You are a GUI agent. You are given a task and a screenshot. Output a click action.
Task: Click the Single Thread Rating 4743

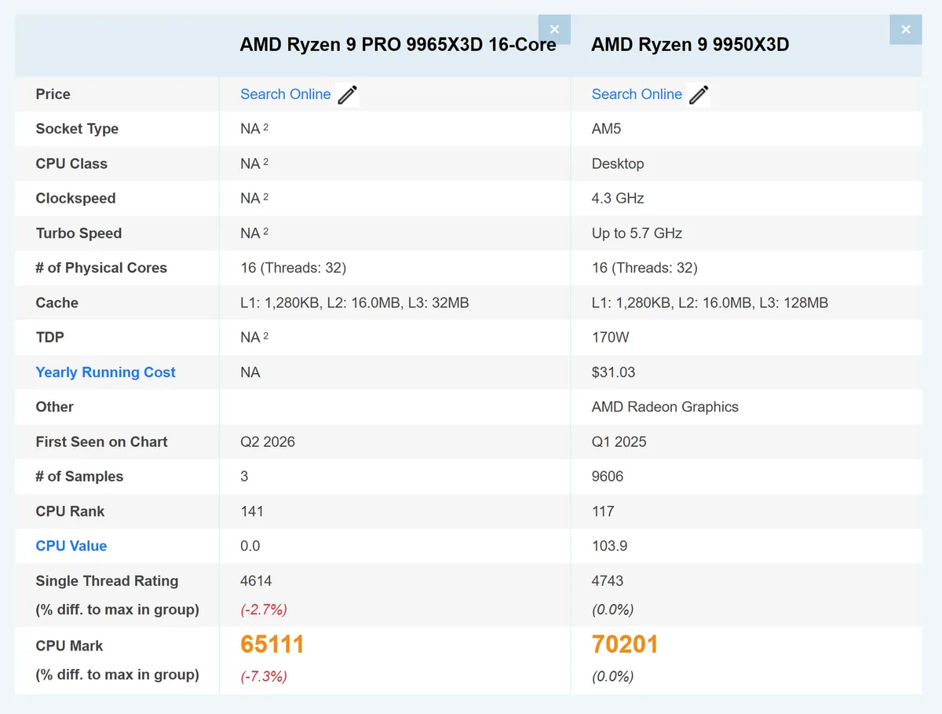click(x=608, y=581)
